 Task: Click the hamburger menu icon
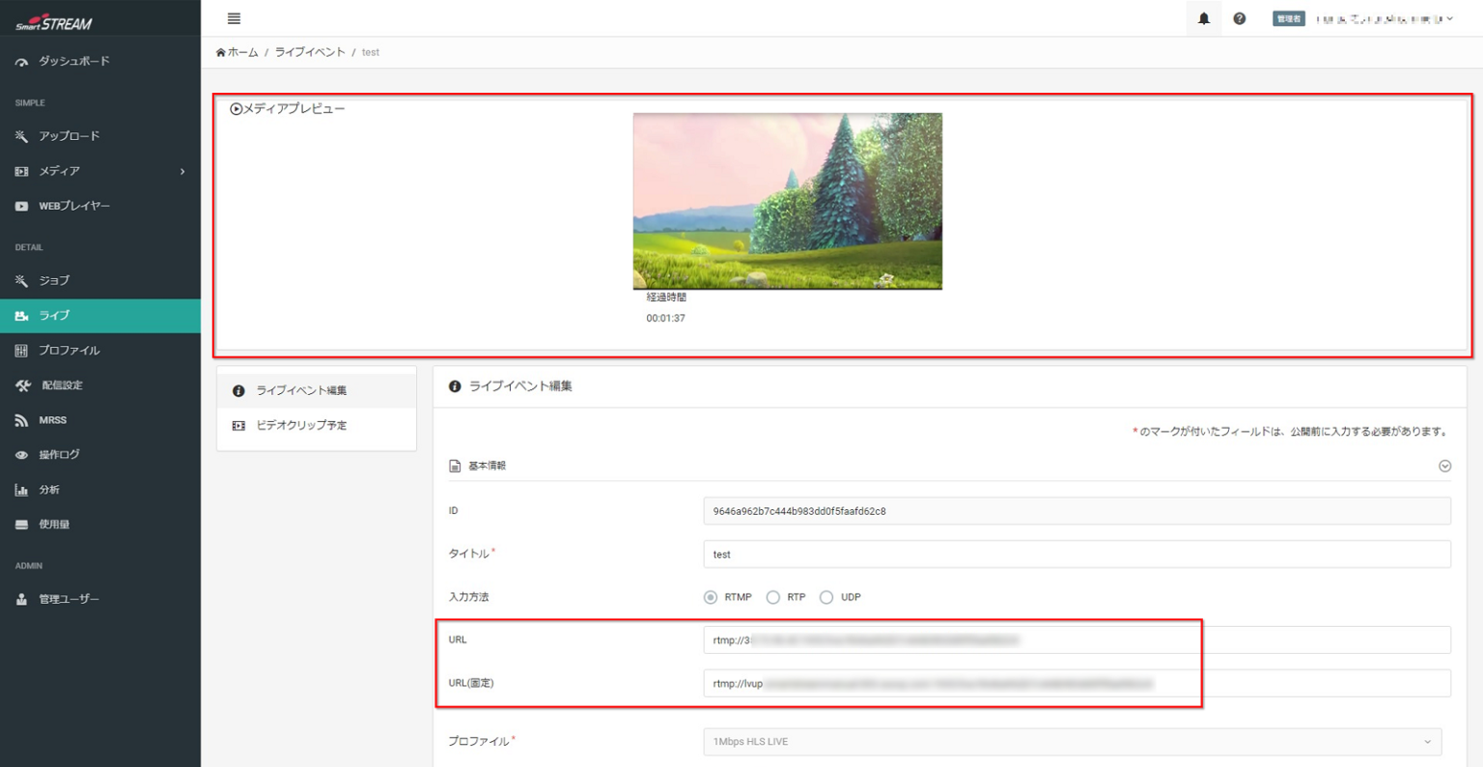234,18
